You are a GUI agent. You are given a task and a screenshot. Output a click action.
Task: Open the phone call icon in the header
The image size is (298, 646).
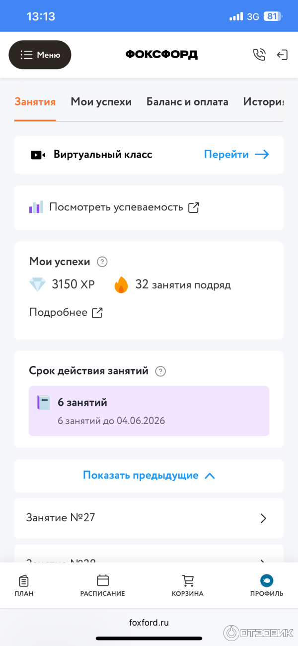coord(259,54)
